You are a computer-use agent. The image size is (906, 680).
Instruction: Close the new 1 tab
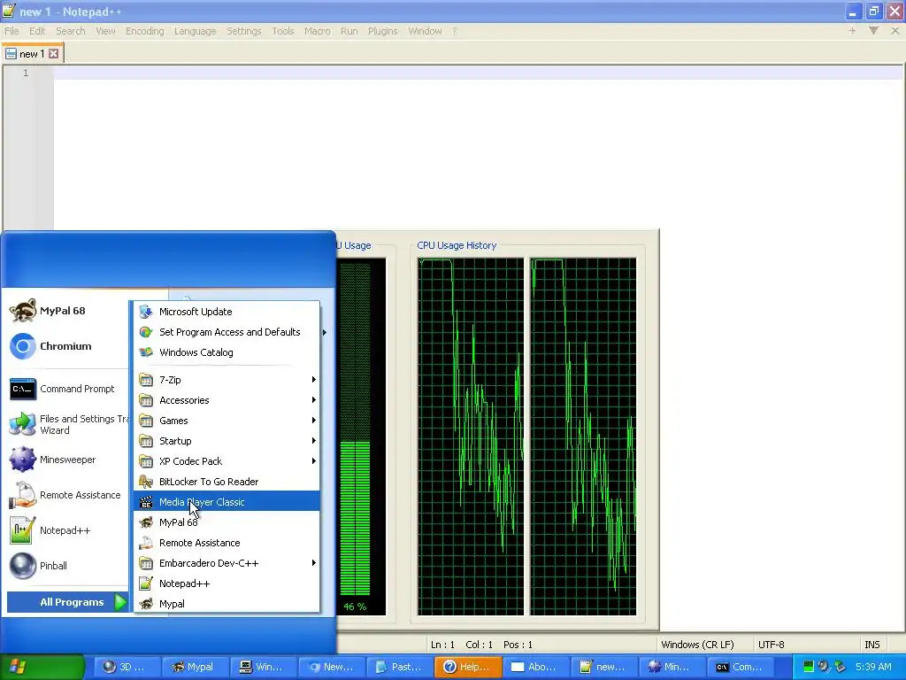[x=53, y=54]
